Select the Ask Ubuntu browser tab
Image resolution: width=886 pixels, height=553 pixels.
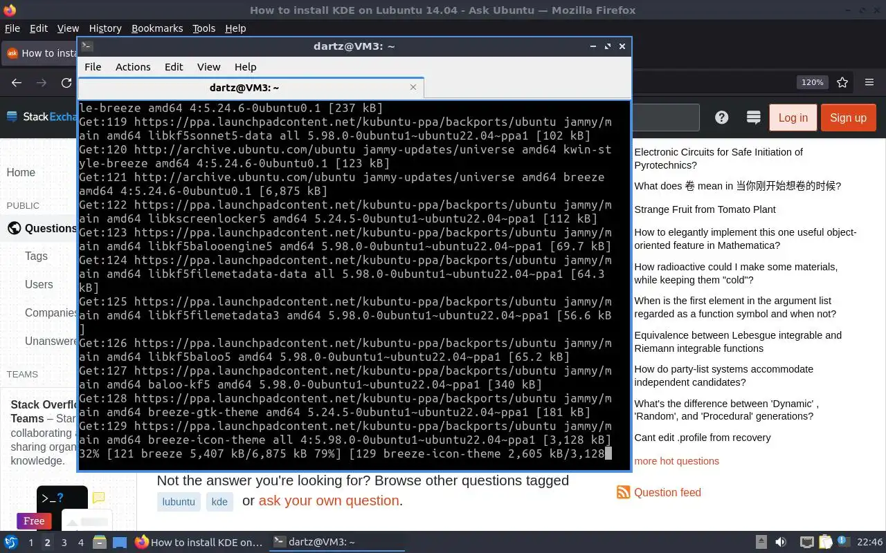click(40, 53)
